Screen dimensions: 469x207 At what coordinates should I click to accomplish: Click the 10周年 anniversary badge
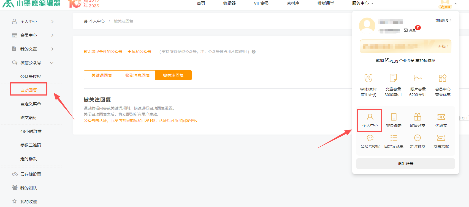tap(83, 4)
